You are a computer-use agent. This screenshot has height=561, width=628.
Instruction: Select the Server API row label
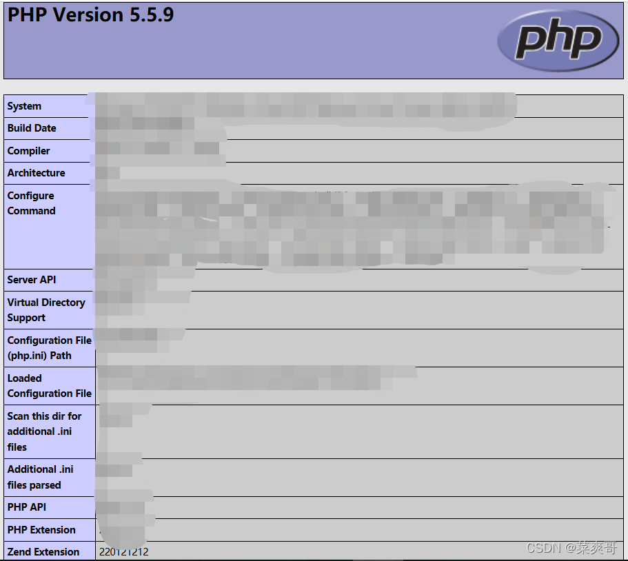[x=32, y=280]
